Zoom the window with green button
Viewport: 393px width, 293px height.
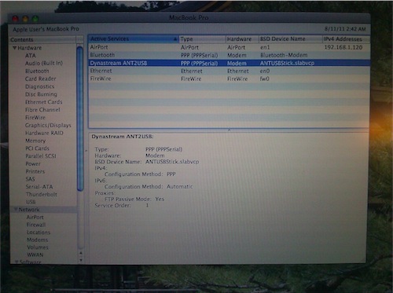[x=35, y=19]
